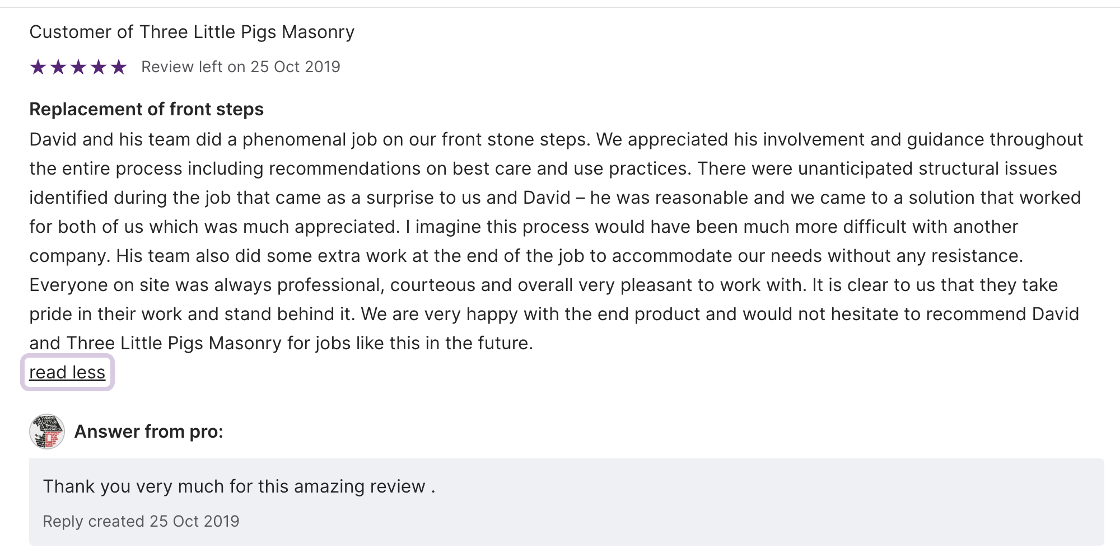This screenshot has width=1120, height=553.
Task: Click the line starting the entire process including
Action: click(543, 168)
